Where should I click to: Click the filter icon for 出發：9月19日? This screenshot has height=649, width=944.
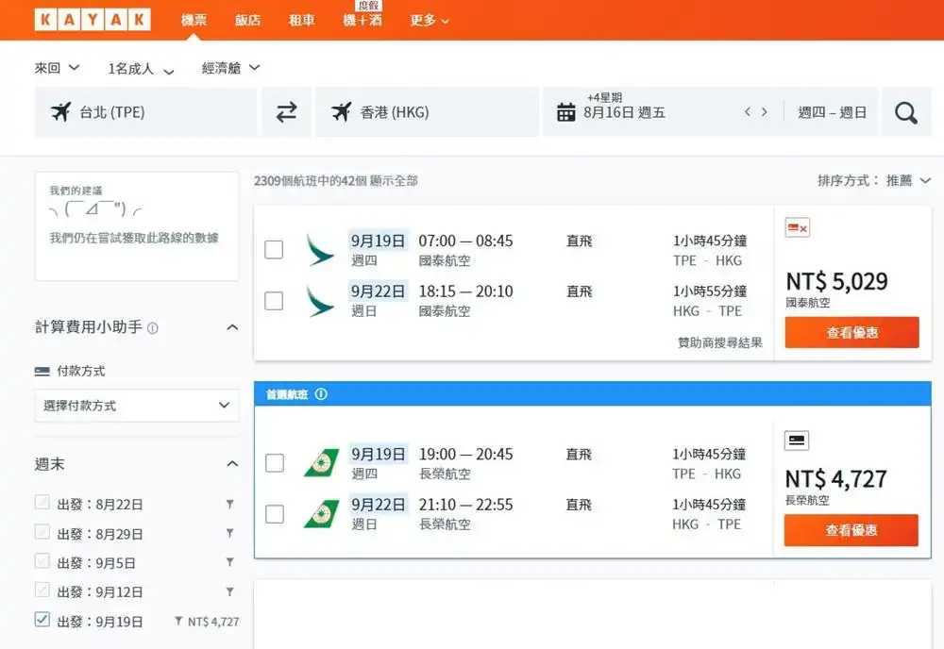click(x=178, y=621)
